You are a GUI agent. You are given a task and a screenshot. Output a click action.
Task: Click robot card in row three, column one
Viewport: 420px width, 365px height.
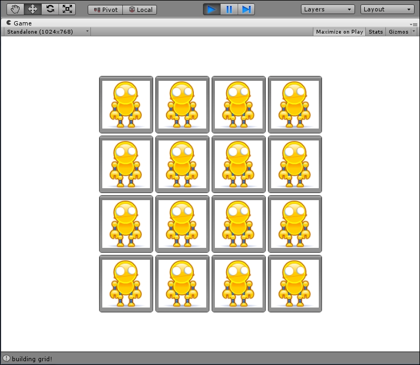click(x=126, y=224)
